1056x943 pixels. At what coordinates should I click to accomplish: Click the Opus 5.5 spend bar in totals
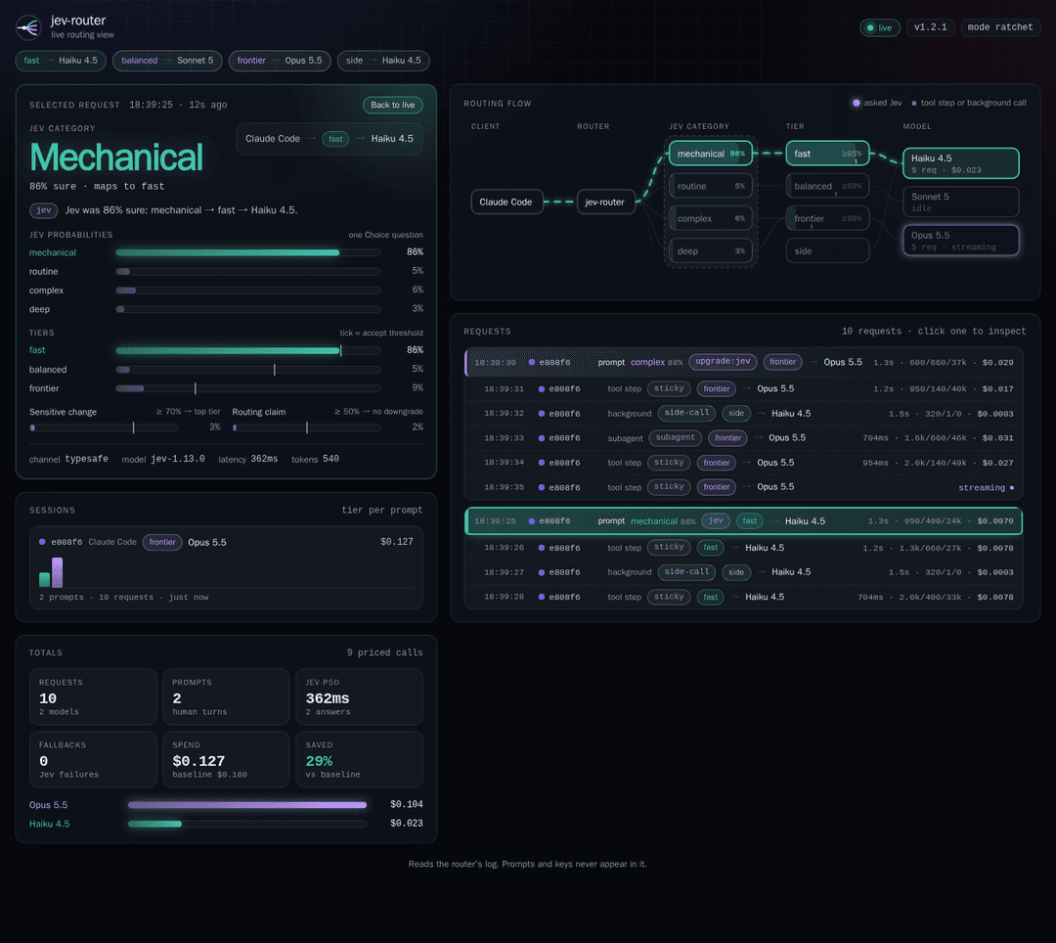coord(247,805)
